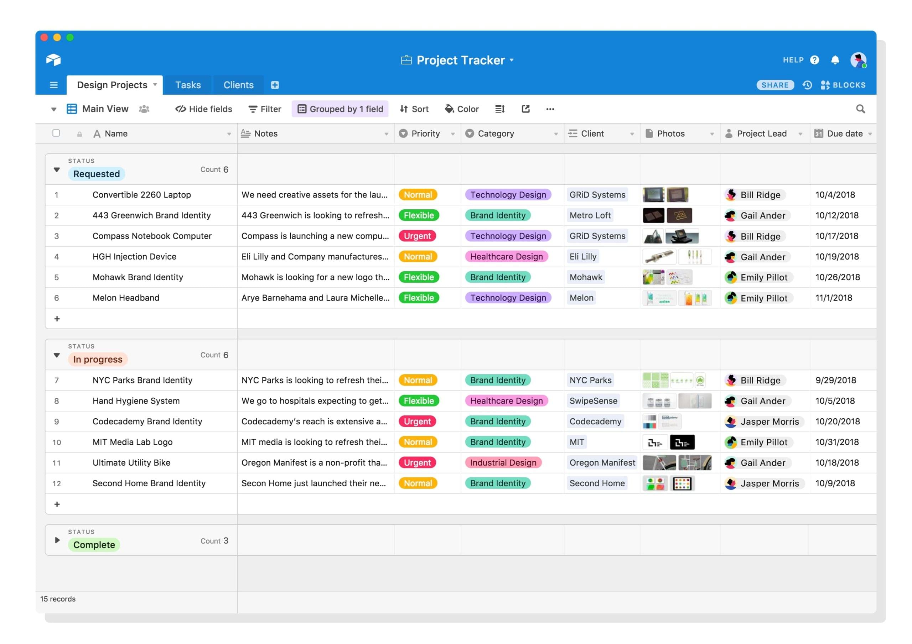Open first Ultimate Utility Bike photo
This screenshot has width=912, height=644.
(x=659, y=462)
